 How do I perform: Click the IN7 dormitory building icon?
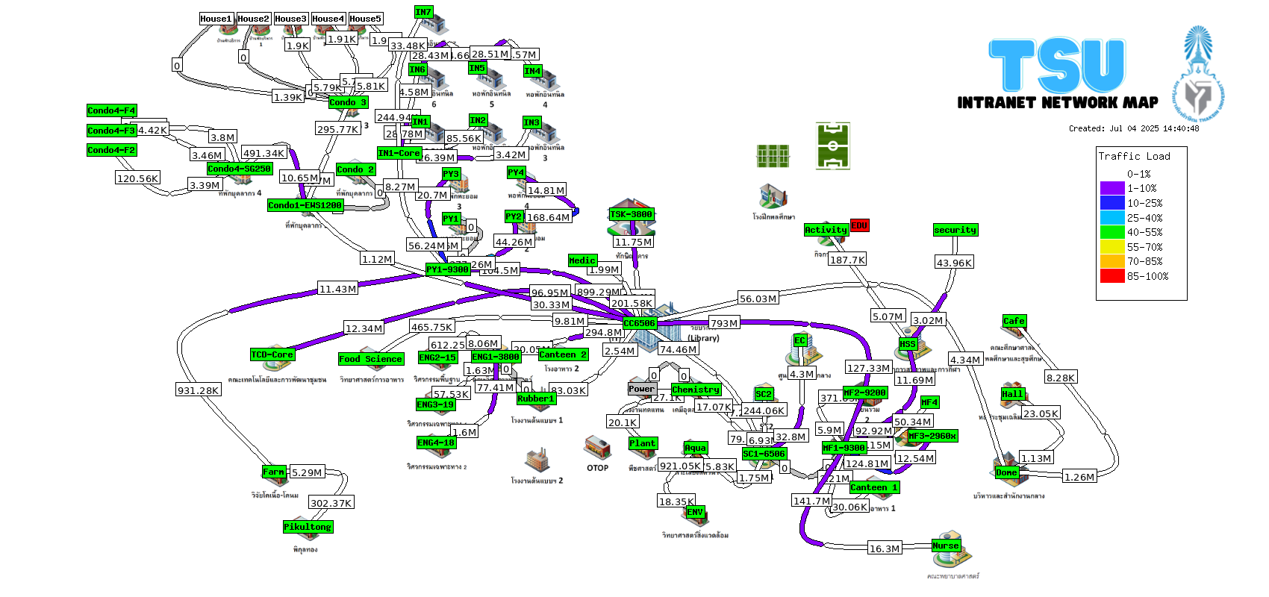(434, 25)
